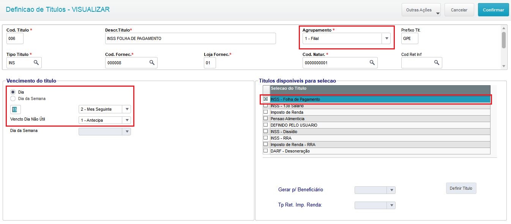Select row text INSS - Folha de Pagamento
This screenshot has width=511, height=224.
pos(295,99)
